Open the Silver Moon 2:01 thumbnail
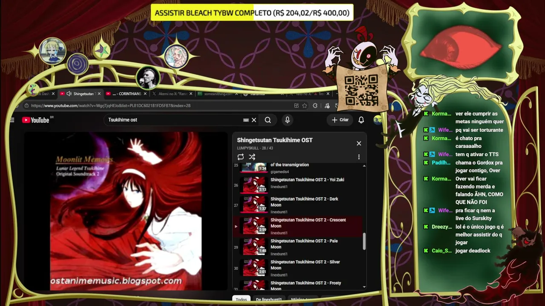This screenshot has height=306, width=545. (254, 268)
